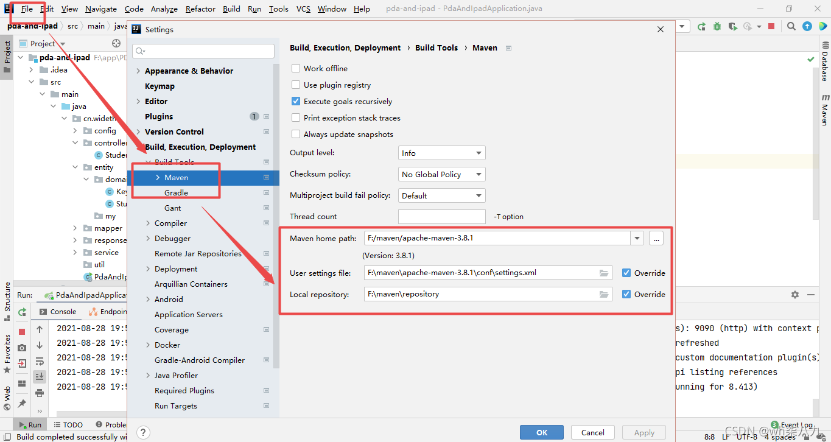Open the Navigate menu

(x=101, y=9)
